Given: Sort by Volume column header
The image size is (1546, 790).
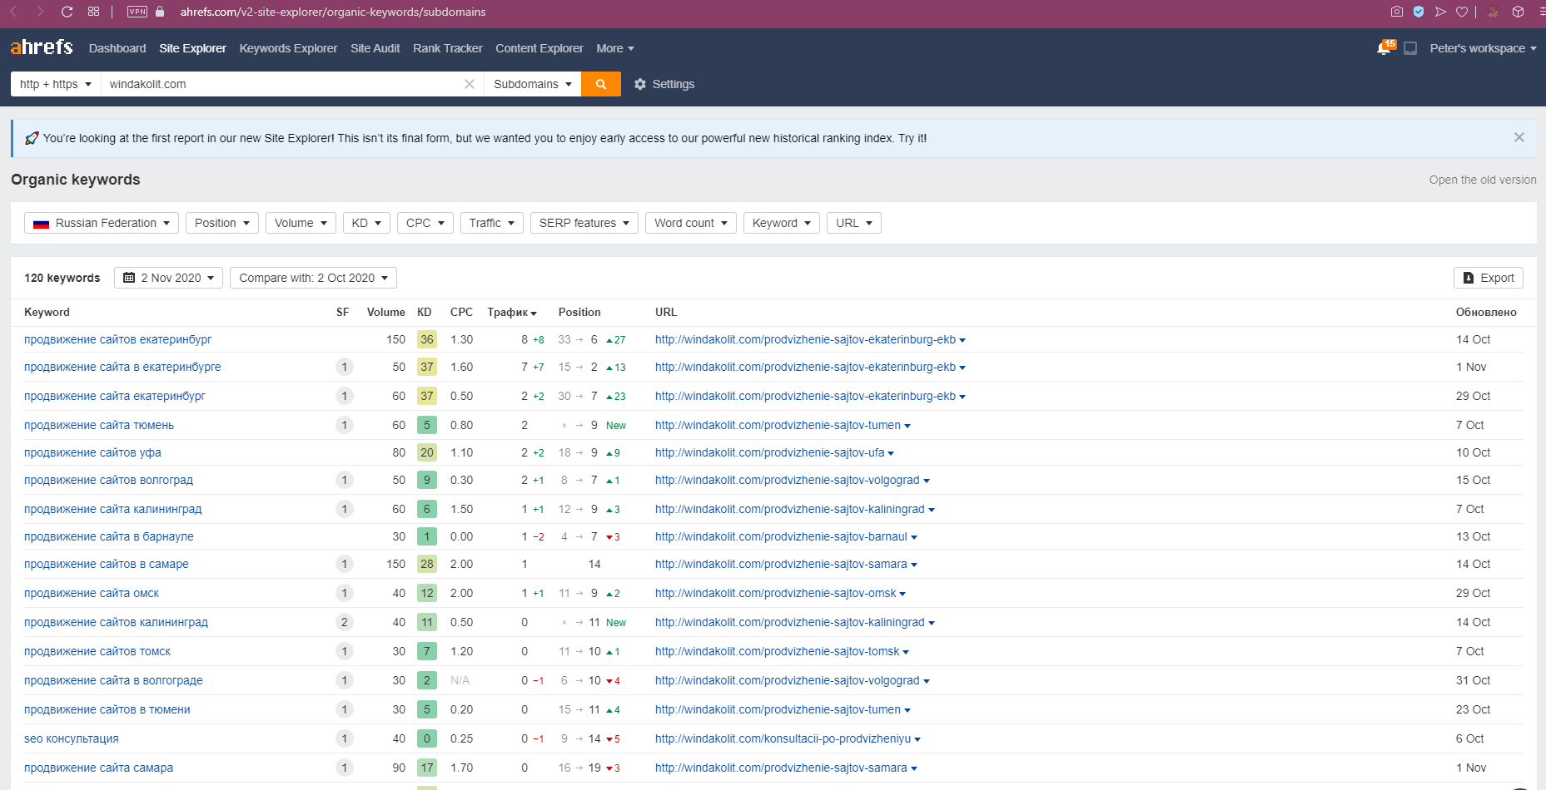Looking at the screenshot, I should [x=386, y=312].
